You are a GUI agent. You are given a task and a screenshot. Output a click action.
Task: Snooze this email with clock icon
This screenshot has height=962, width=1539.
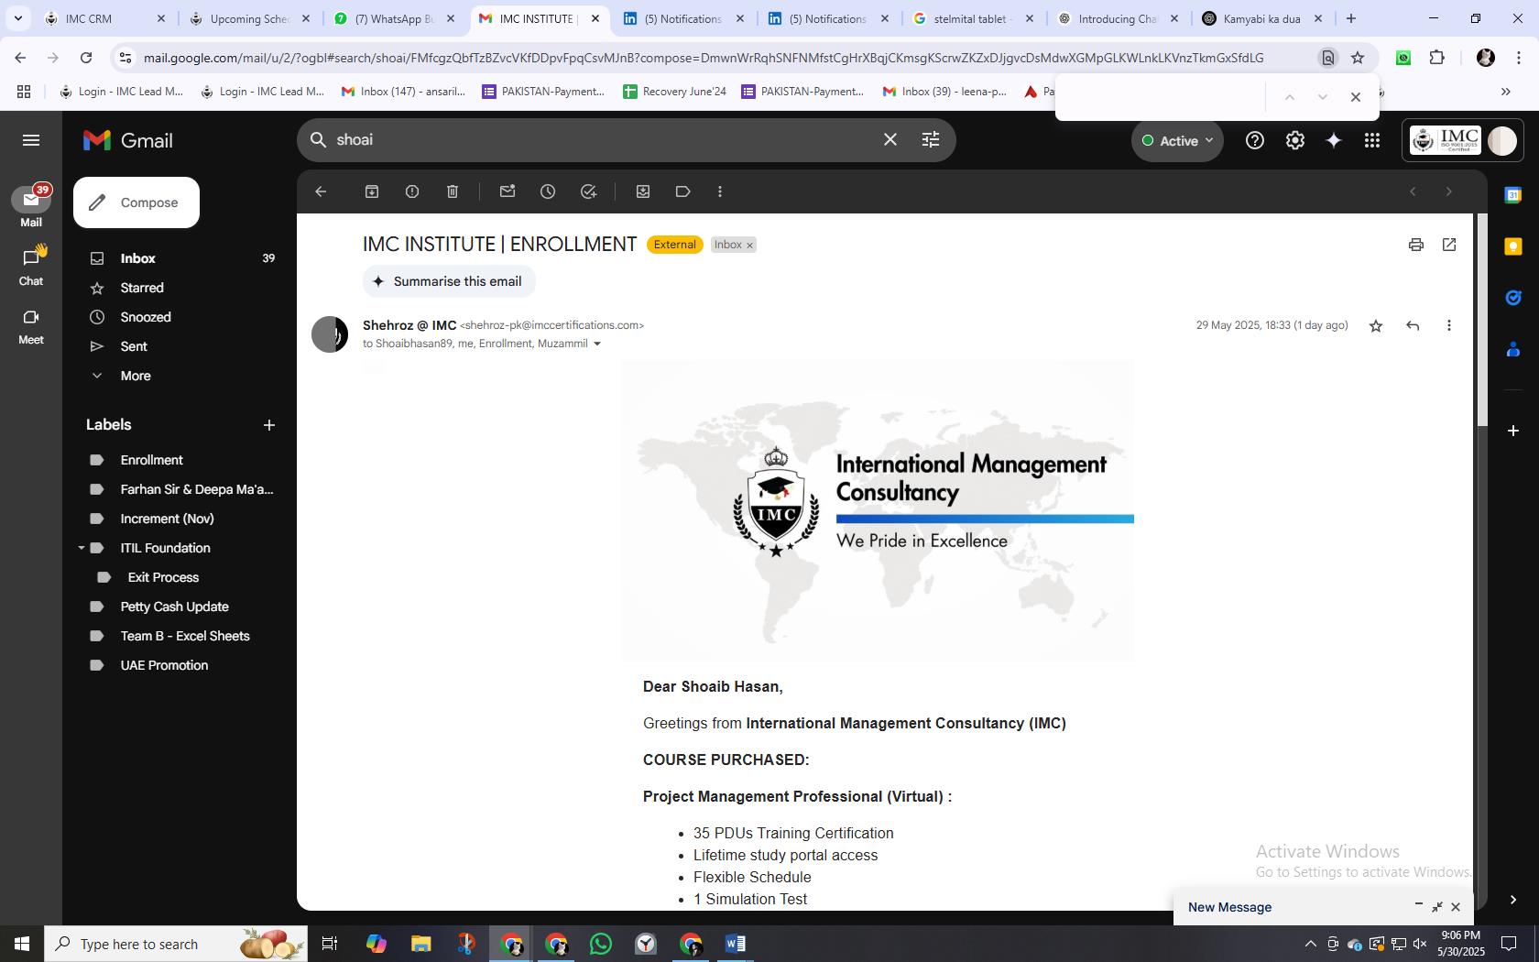point(548,191)
